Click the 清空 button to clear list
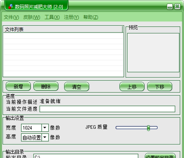Image resolution: width=184 pixels, height=158 pixels. [77, 87]
